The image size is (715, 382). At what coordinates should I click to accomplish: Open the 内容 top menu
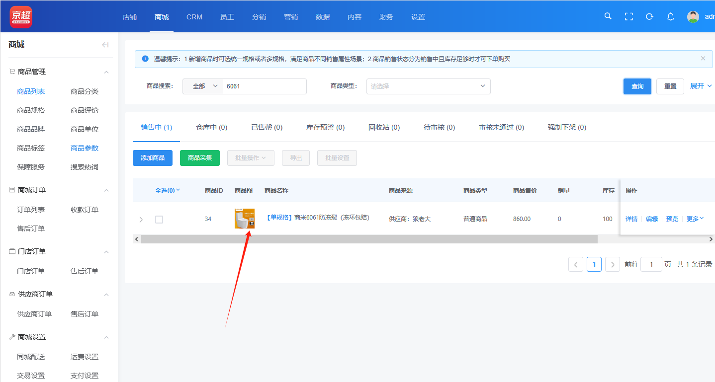coord(355,17)
